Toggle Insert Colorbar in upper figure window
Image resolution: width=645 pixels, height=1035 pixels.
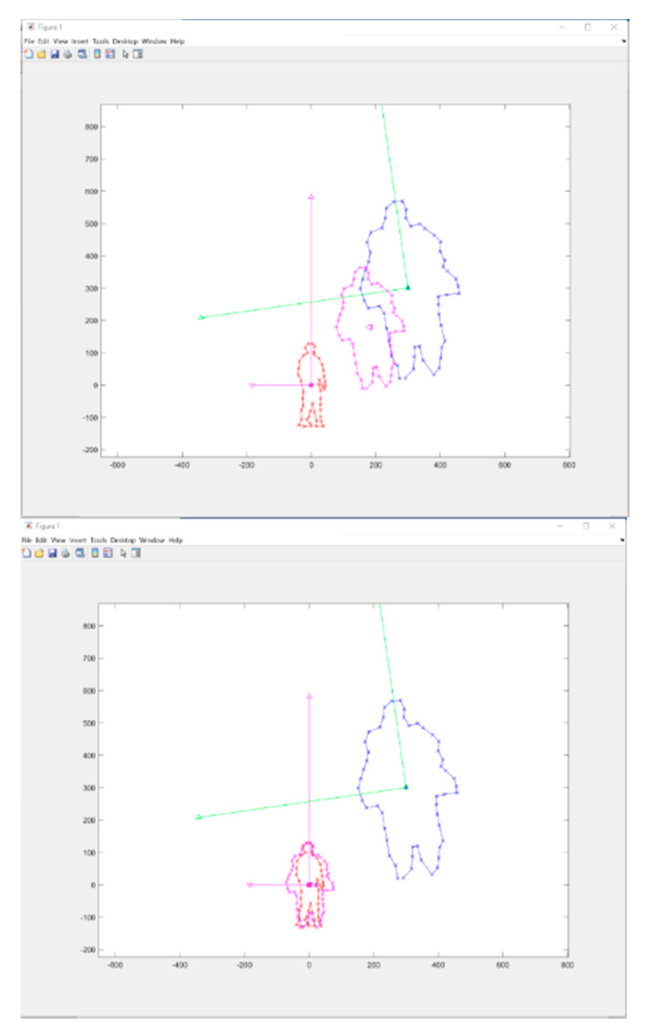point(97,54)
